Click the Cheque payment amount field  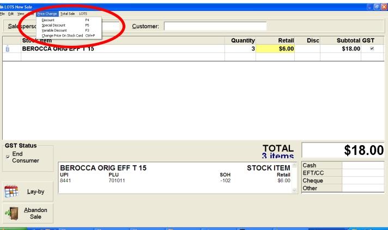363,181
